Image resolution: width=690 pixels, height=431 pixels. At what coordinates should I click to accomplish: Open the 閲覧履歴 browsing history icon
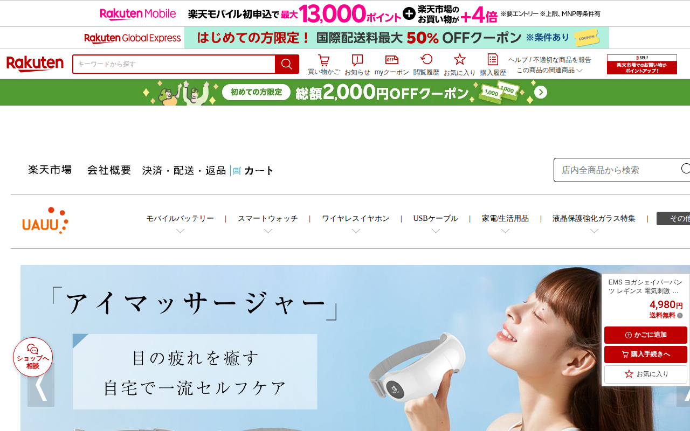point(426,65)
